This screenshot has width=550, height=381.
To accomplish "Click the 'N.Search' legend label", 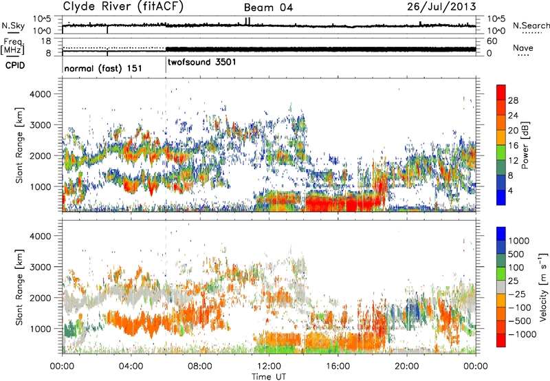I will click(x=531, y=25).
